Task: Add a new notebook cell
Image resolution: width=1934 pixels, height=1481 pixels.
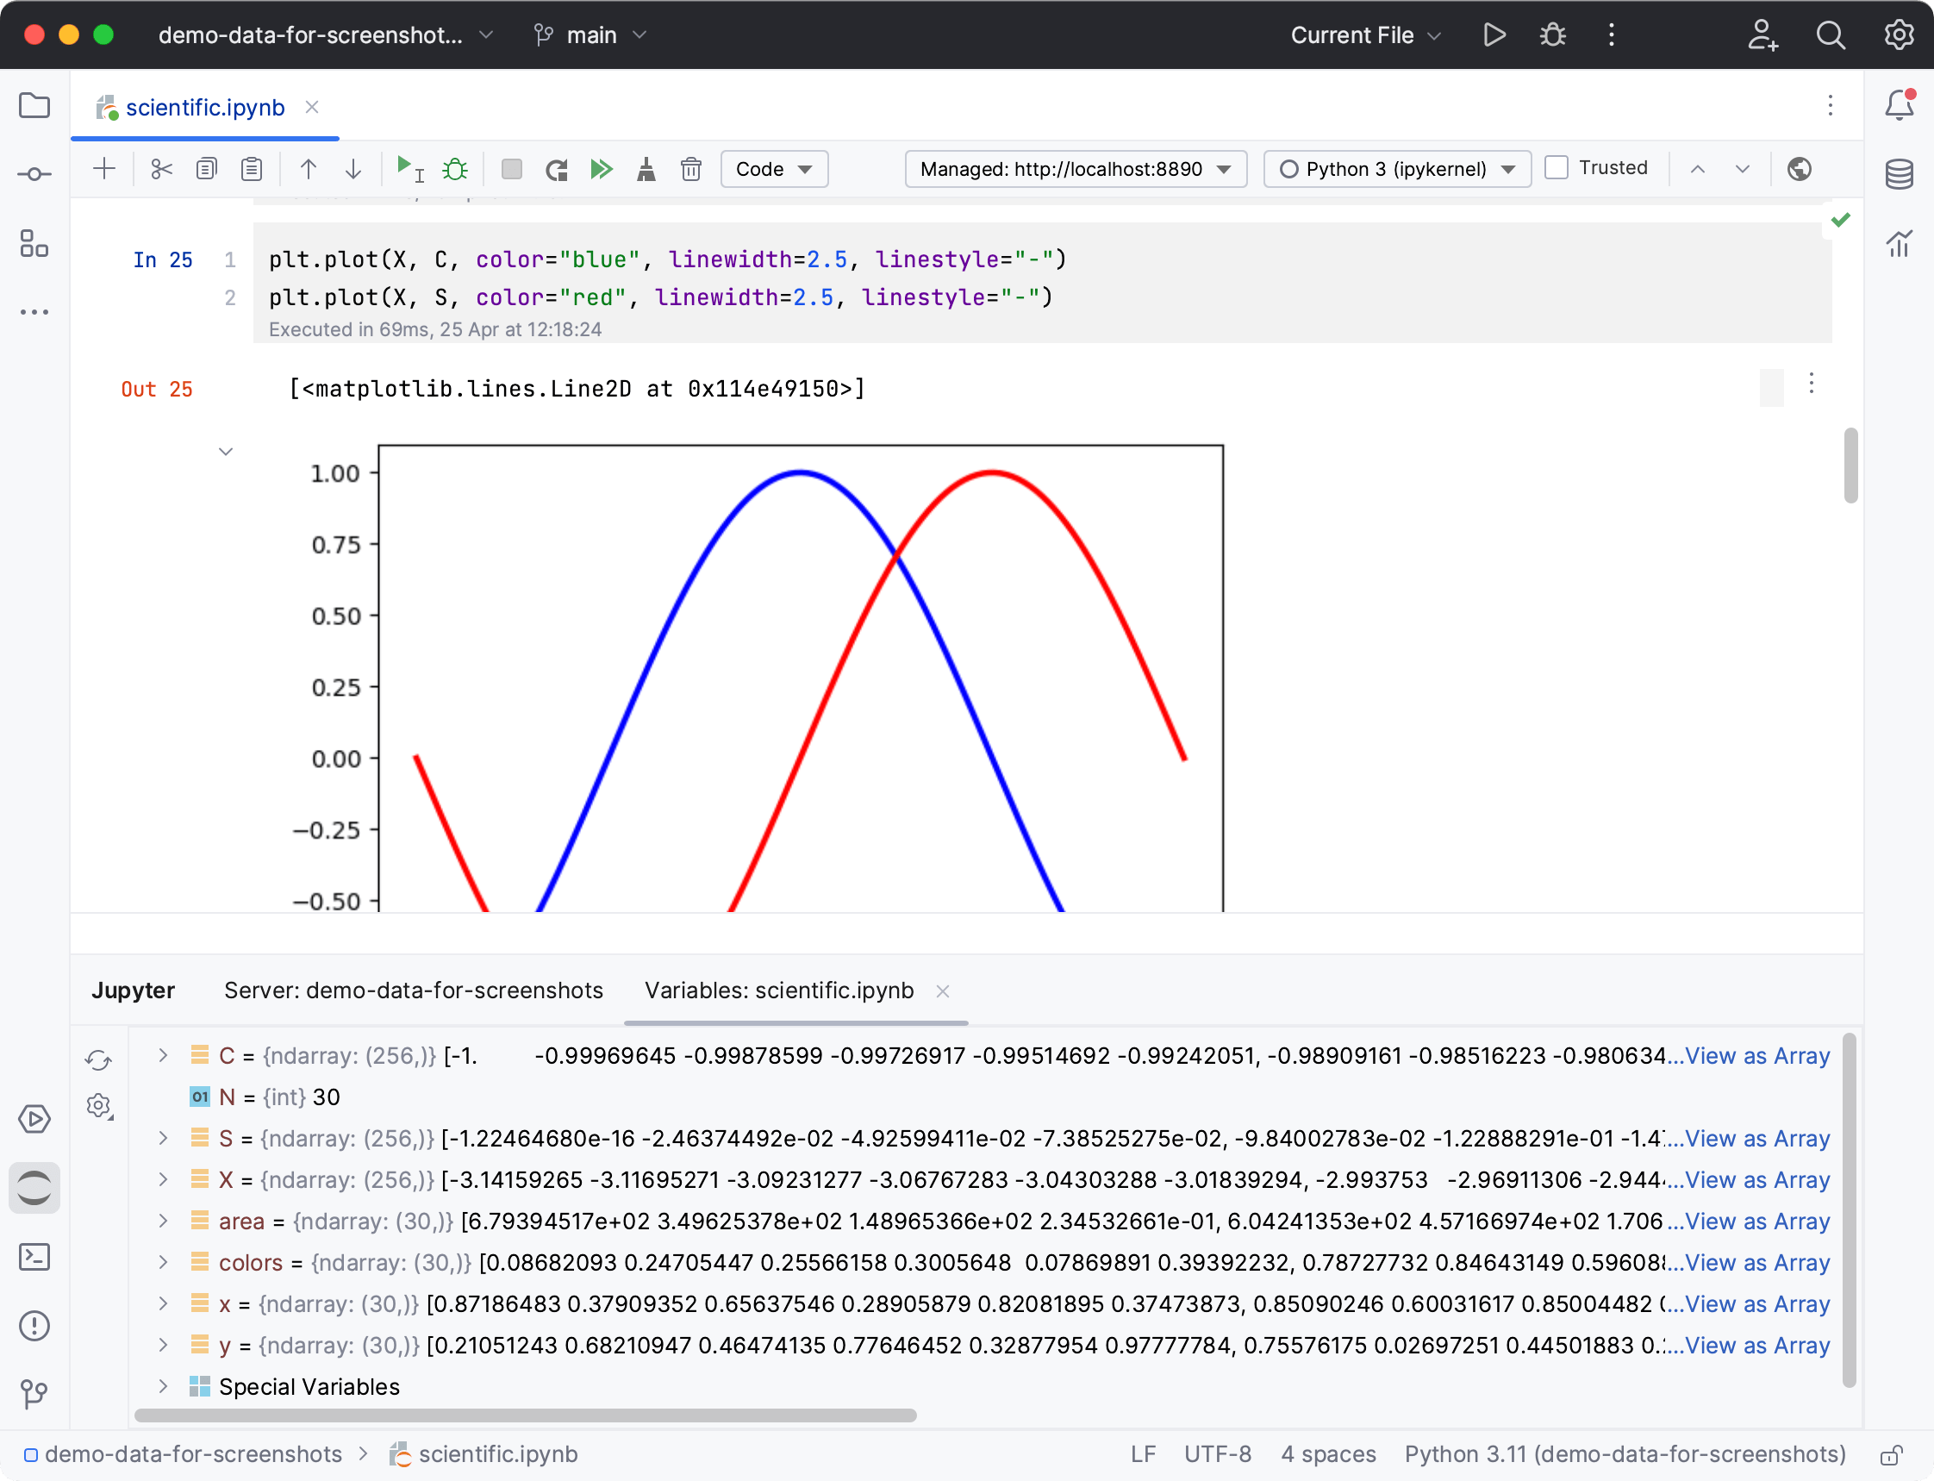Action: tap(103, 168)
